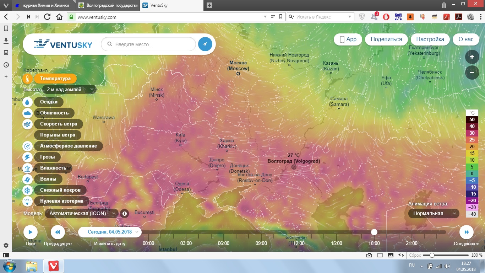Select the precipitation droplet icon
This screenshot has width=485, height=273.
pos(28,102)
